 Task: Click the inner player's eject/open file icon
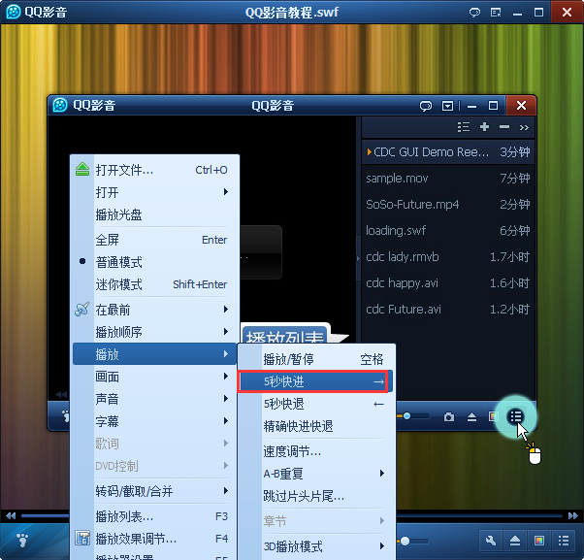(471, 417)
